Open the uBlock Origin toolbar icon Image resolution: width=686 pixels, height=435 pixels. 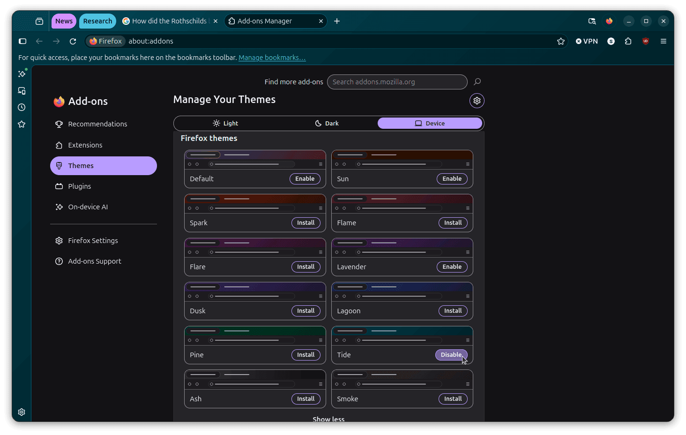646,41
